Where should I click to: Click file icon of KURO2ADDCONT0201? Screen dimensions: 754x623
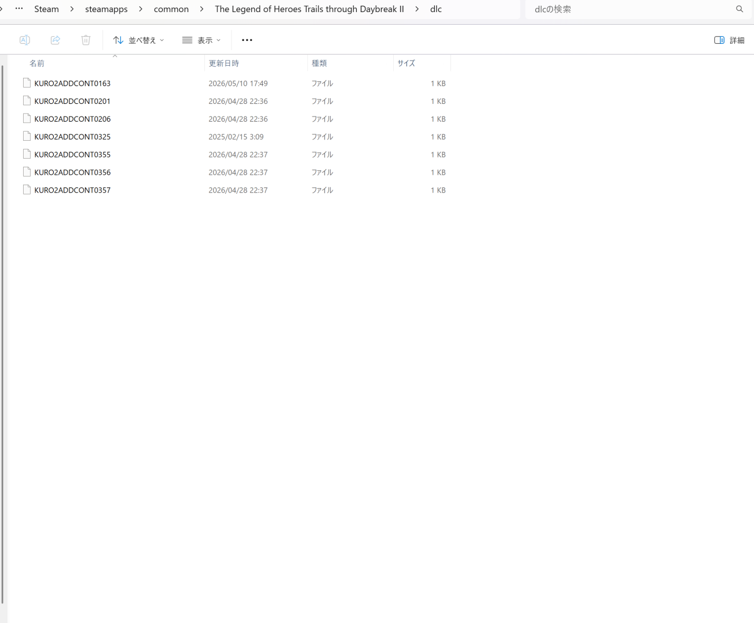(27, 101)
